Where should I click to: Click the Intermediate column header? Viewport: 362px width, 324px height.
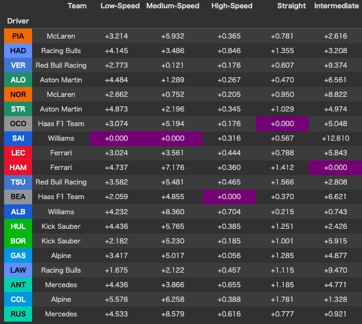(x=336, y=6)
